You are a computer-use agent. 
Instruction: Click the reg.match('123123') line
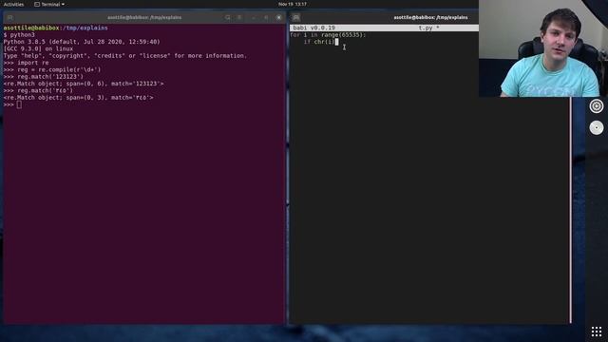click(x=43, y=77)
